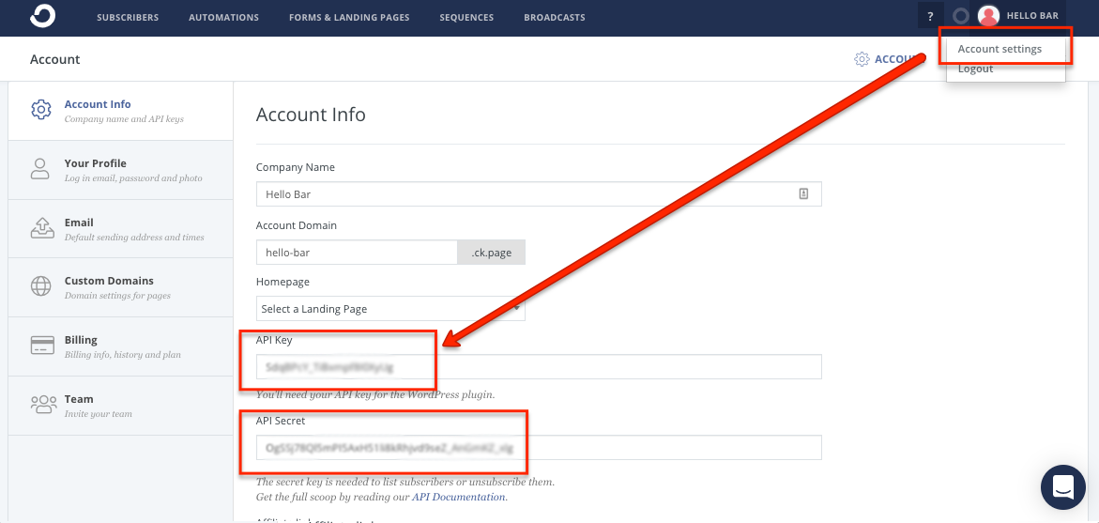Click the Account Domain label
This screenshot has width=1099, height=523.
pyautogui.click(x=297, y=225)
